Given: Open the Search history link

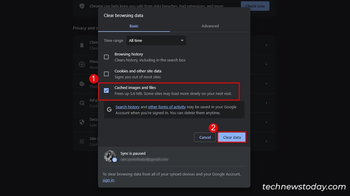Looking at the screenshot, I should (x=127, y=107).
